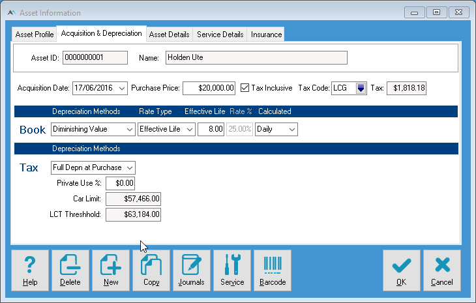Expand the Rate Type Effective Life dropdown

(x=190, y=129)
